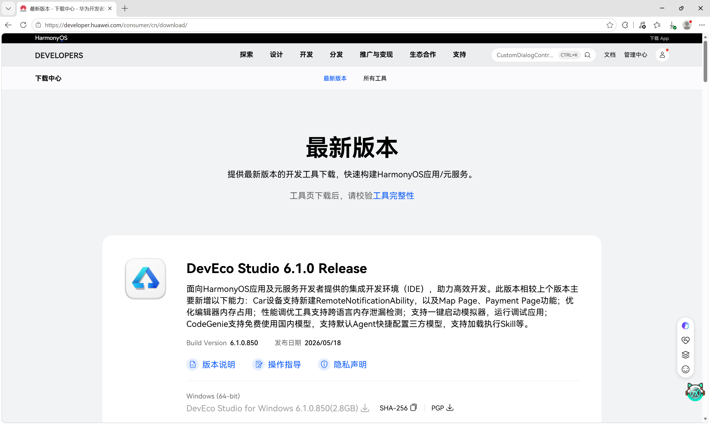The image size is (710, 424).
Task: Open the 支持 navigation menu
Action: coord(459,55)
